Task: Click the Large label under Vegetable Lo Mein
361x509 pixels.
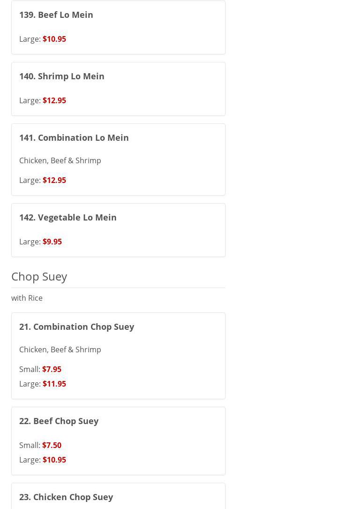Action: [30, 242]
